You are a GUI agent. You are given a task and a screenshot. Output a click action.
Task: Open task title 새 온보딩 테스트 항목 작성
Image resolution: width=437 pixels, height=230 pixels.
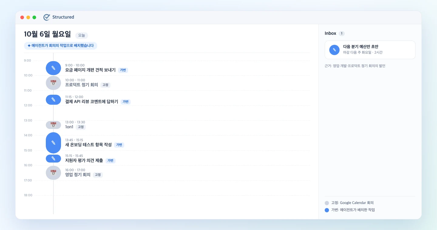click(88, 145)
